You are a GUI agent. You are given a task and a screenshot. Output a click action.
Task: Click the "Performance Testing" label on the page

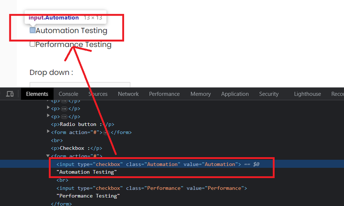(73, 44)
